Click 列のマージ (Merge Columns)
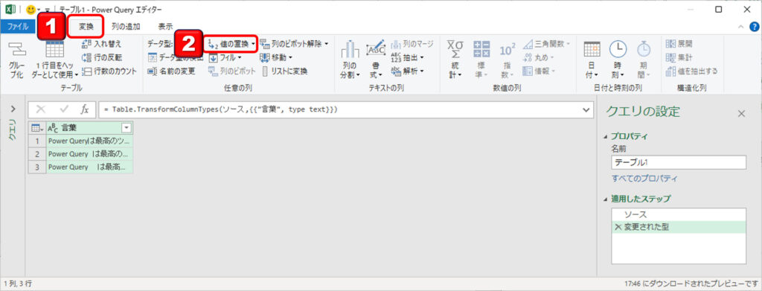 tap(412, 44)
